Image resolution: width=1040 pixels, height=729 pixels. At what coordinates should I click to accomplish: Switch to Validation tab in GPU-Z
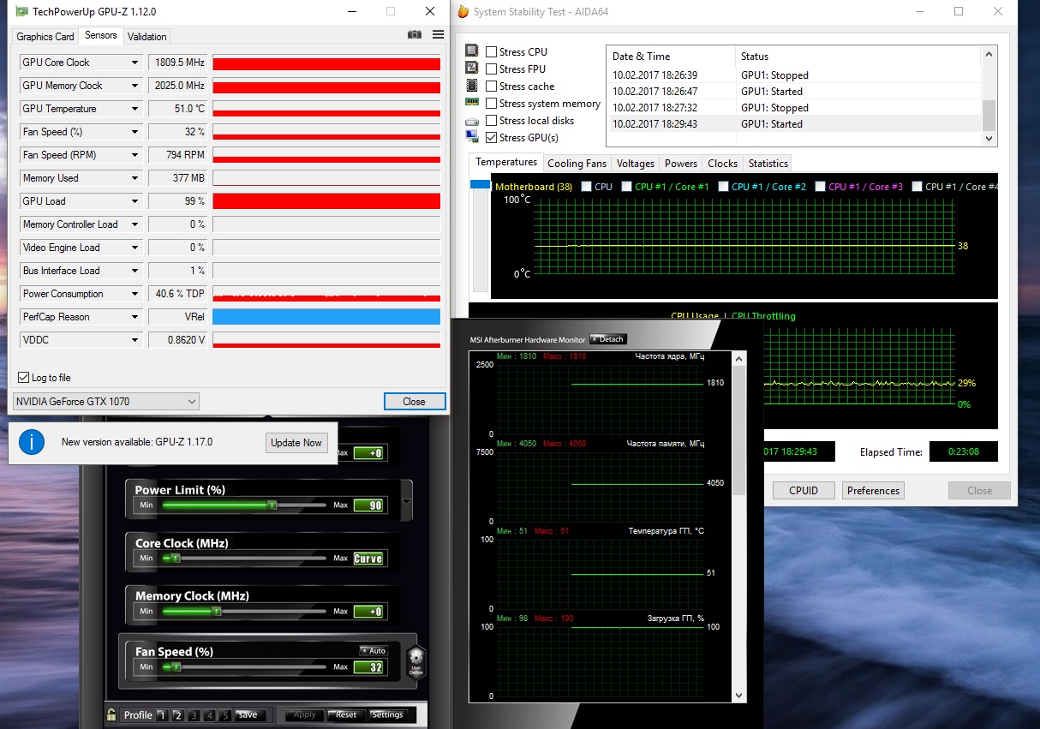point(146,36)
